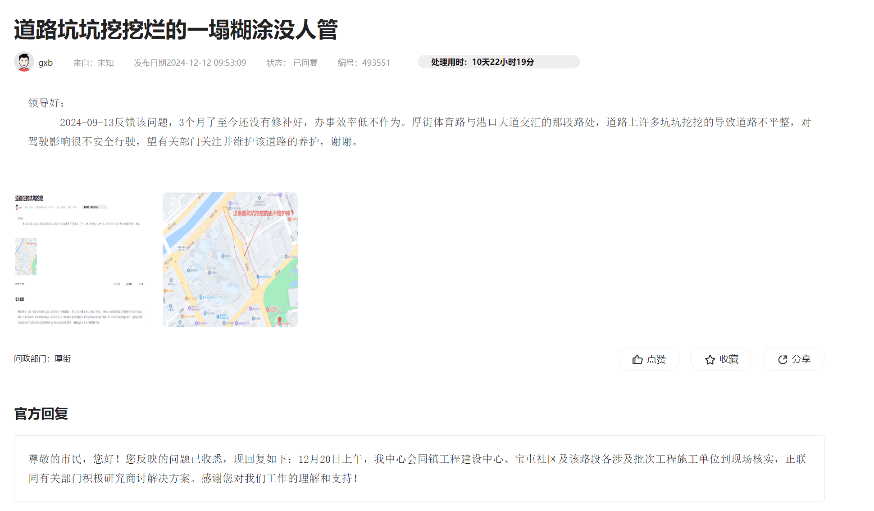This screenshot has height=511, width=874.
Task: Click the red annotation text on map image
Action: point(263,213)
